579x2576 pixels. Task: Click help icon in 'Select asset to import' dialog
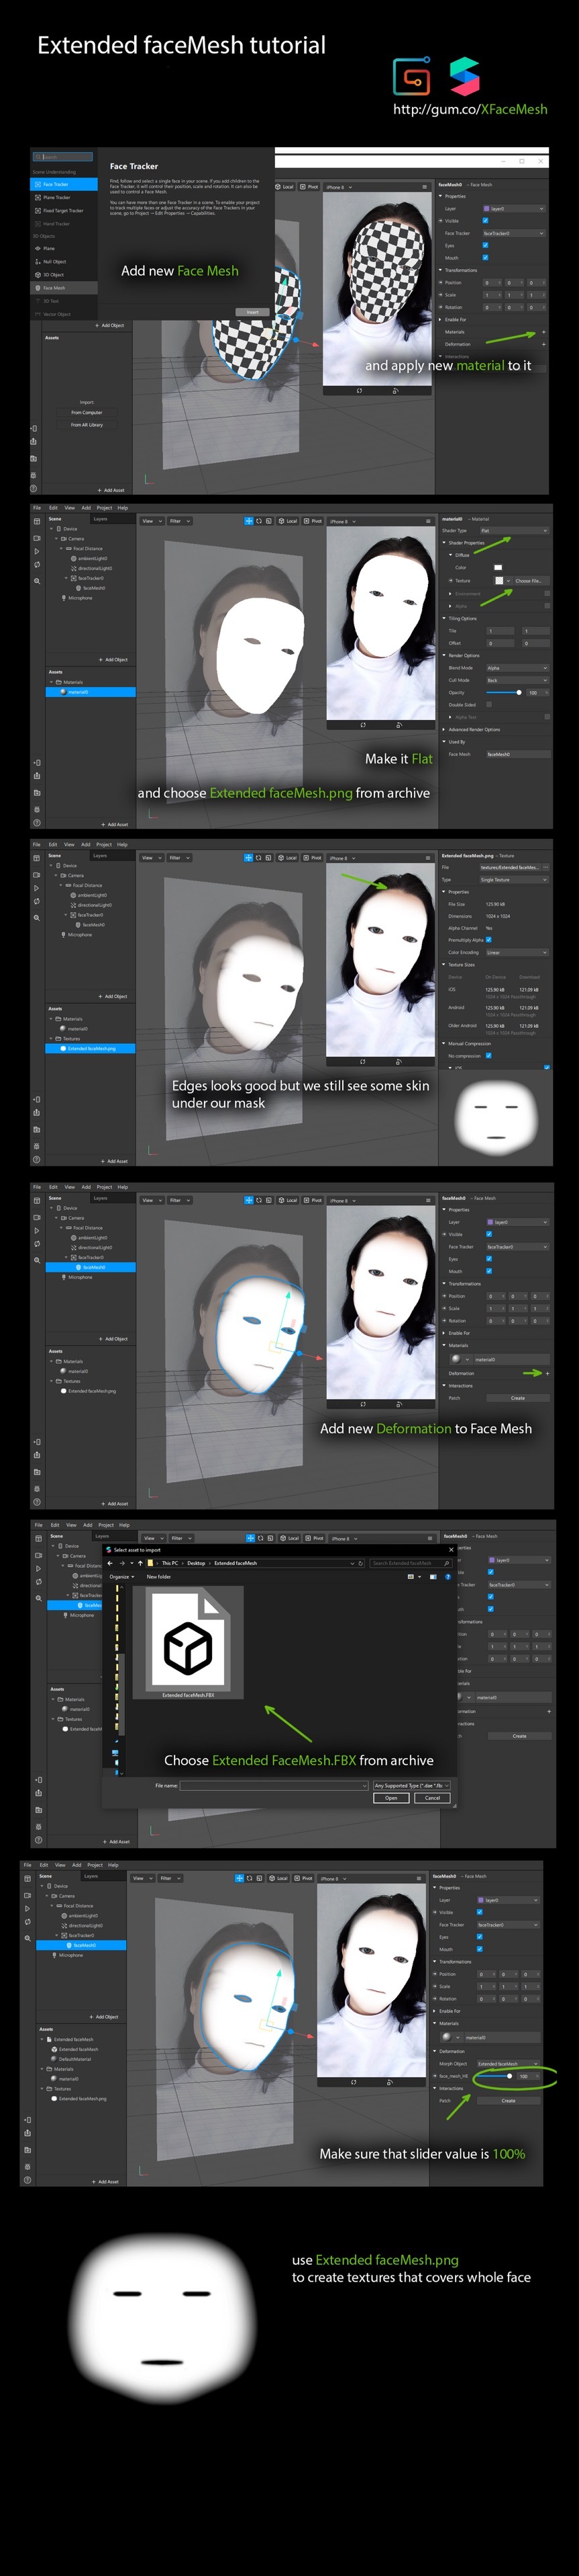coord(448,1577)
